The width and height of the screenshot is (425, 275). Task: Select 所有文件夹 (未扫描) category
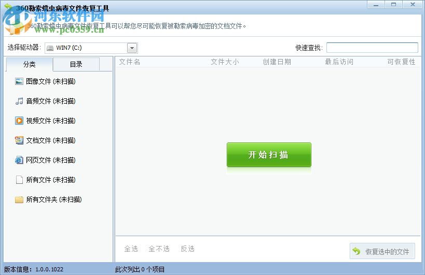[48, 199]
